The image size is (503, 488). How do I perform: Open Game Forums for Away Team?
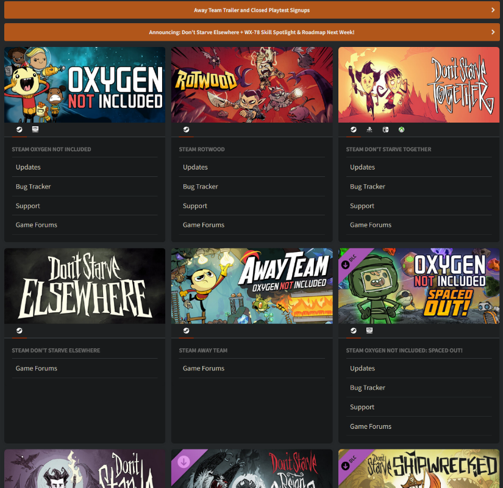point(252,368)
